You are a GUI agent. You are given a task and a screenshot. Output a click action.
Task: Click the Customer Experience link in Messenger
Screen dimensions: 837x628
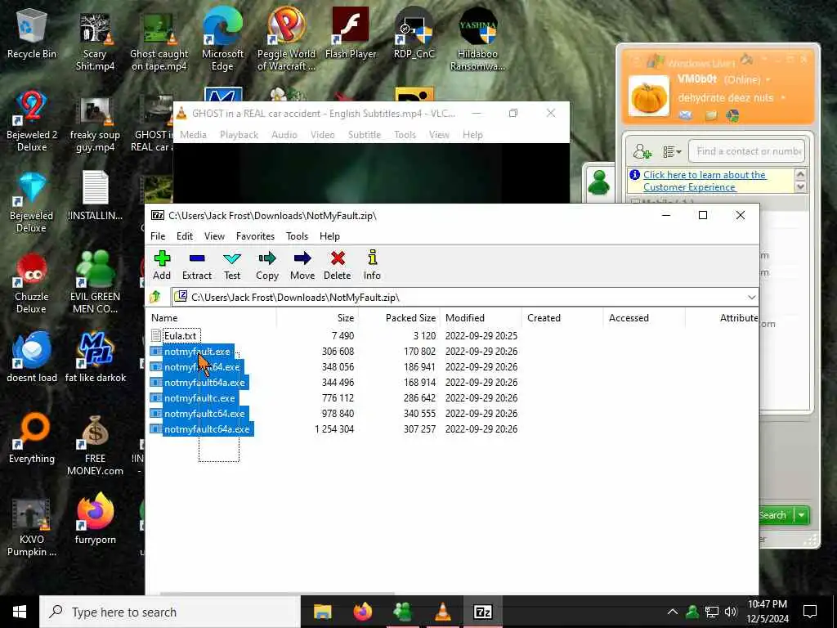click(x=704, y=181)
